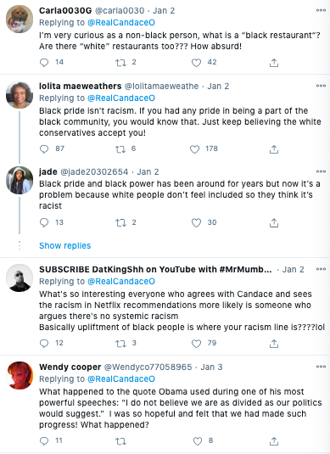Retweet lolita maeweathers' Black pride tweet
This screenshot has width=330, height=454.
120,149
